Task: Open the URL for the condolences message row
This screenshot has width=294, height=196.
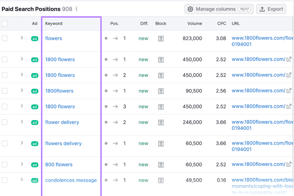Action: [263, 186]
